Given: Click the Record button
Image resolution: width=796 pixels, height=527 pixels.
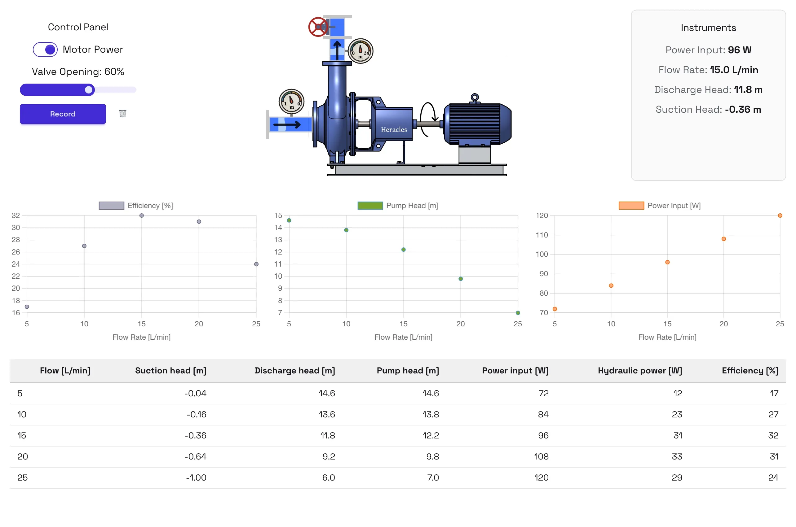Looking at the screenshot, I should point(63,114).
